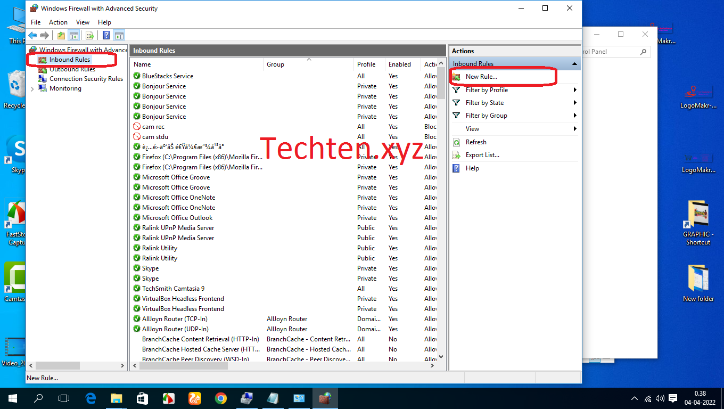
Task: Show hidden system tray icons chevron
Action: click(635, 398)
